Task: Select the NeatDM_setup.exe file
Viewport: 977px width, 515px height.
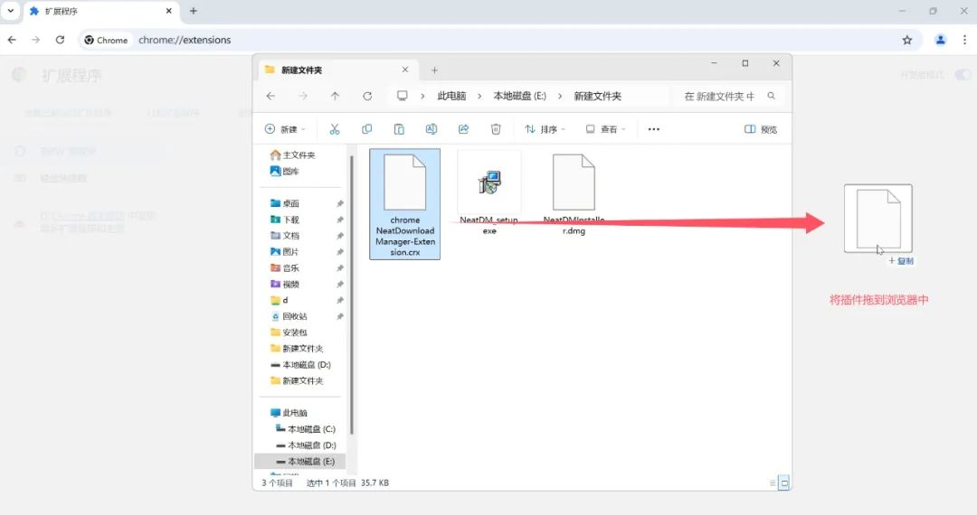Action: (489, 192)
